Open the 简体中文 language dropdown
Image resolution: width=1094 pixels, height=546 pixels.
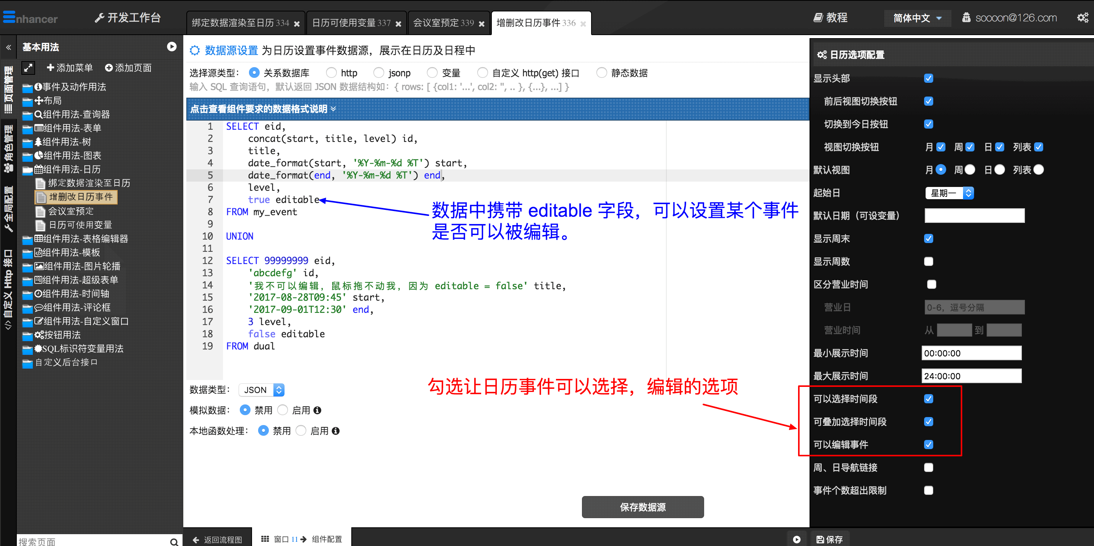point(917,18)
